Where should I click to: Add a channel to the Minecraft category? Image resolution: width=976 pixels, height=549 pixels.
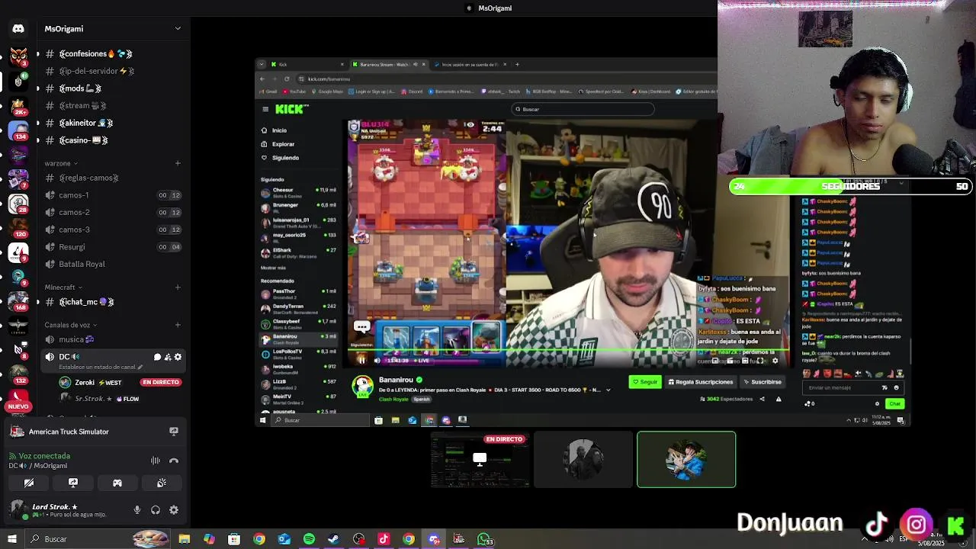[178, 287]
